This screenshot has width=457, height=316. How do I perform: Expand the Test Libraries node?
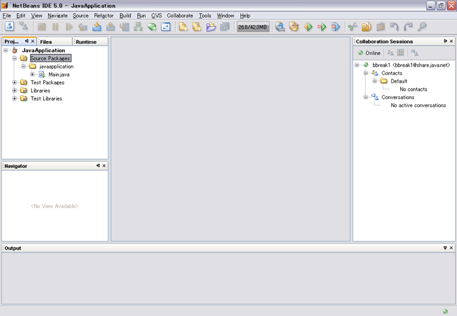click(x=14, y=98)
